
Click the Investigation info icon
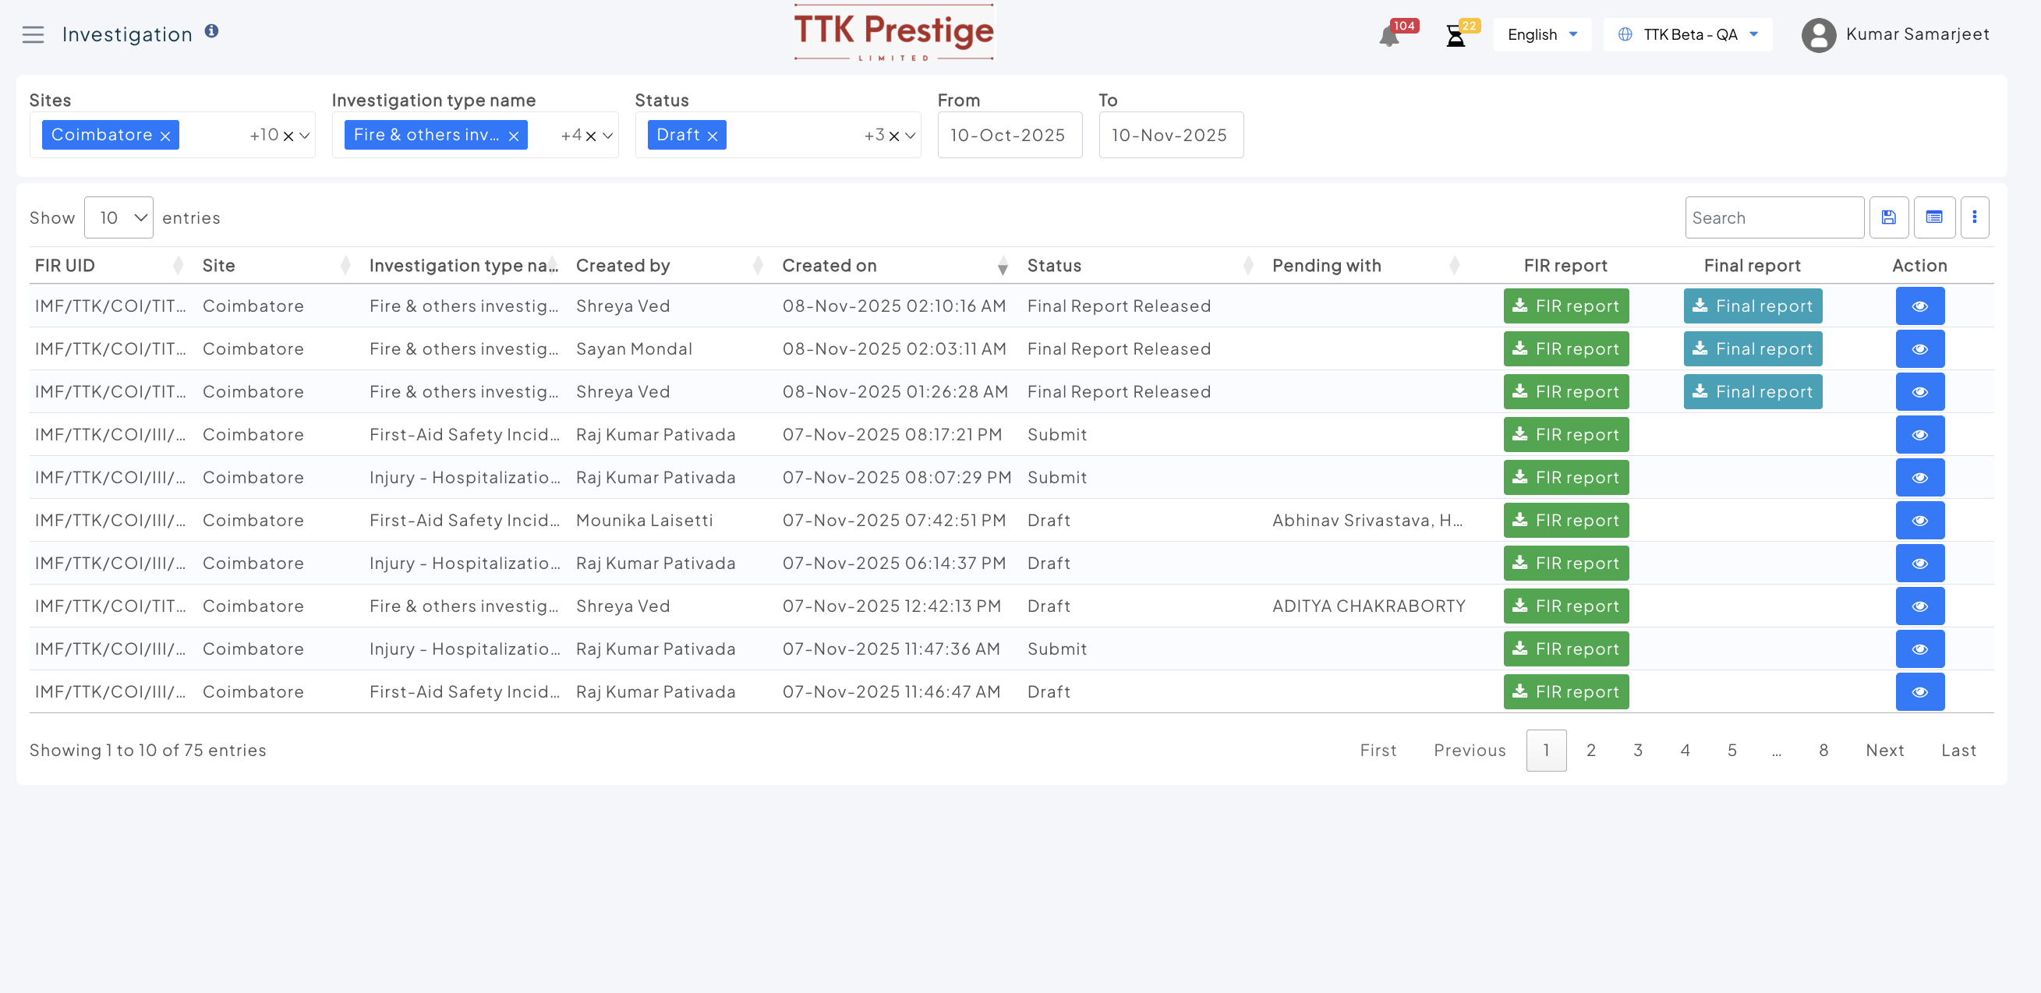point(211,31)
